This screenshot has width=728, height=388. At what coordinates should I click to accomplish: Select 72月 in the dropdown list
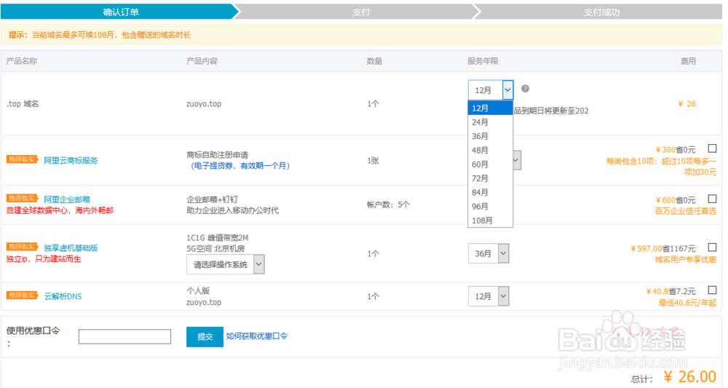pyautogui.click(x=490, y=178)
